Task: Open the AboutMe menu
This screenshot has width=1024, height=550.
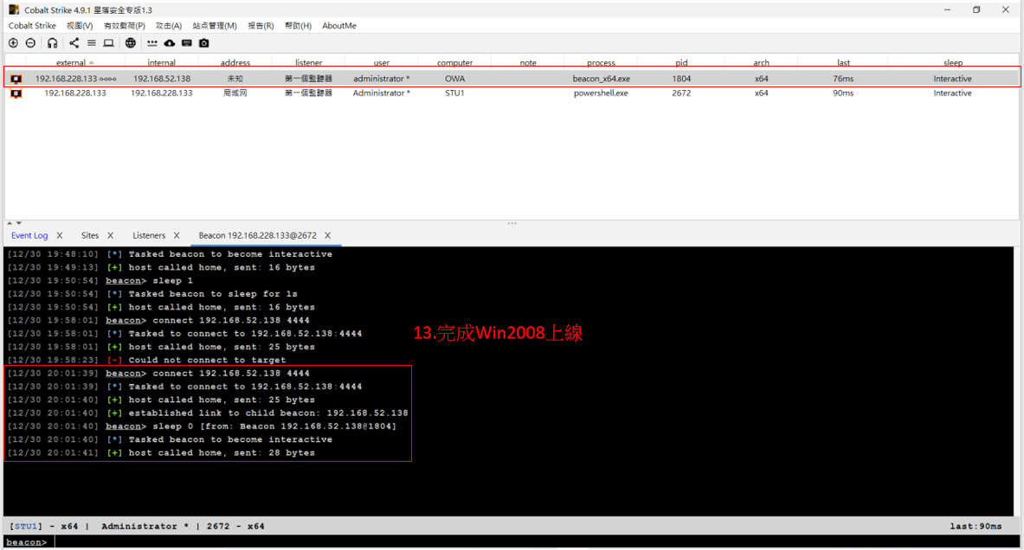Action: (x=339, y=25)
